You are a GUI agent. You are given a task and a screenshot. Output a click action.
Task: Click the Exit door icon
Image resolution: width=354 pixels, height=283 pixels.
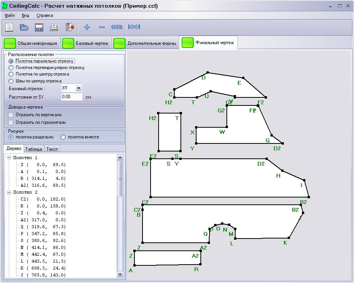(69, 27)
